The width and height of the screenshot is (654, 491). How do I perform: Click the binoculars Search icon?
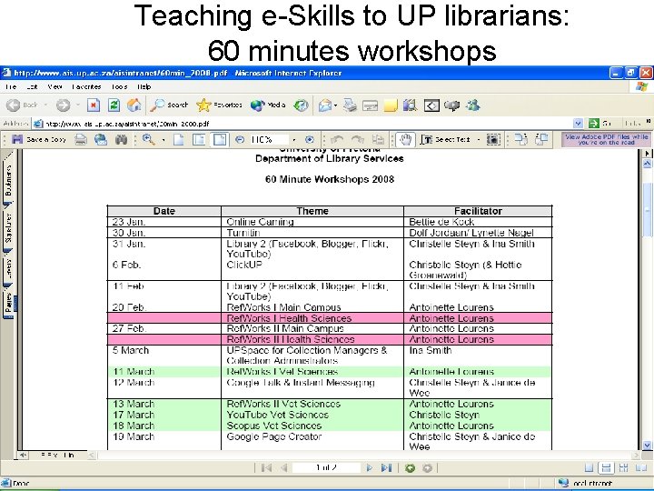coord(121,139)
